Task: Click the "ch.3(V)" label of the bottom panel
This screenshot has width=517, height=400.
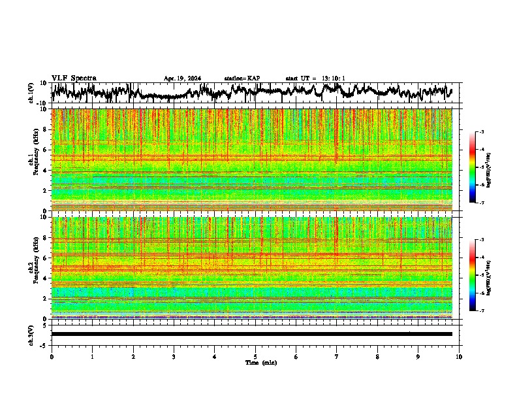Action: (x=31, y=335)
